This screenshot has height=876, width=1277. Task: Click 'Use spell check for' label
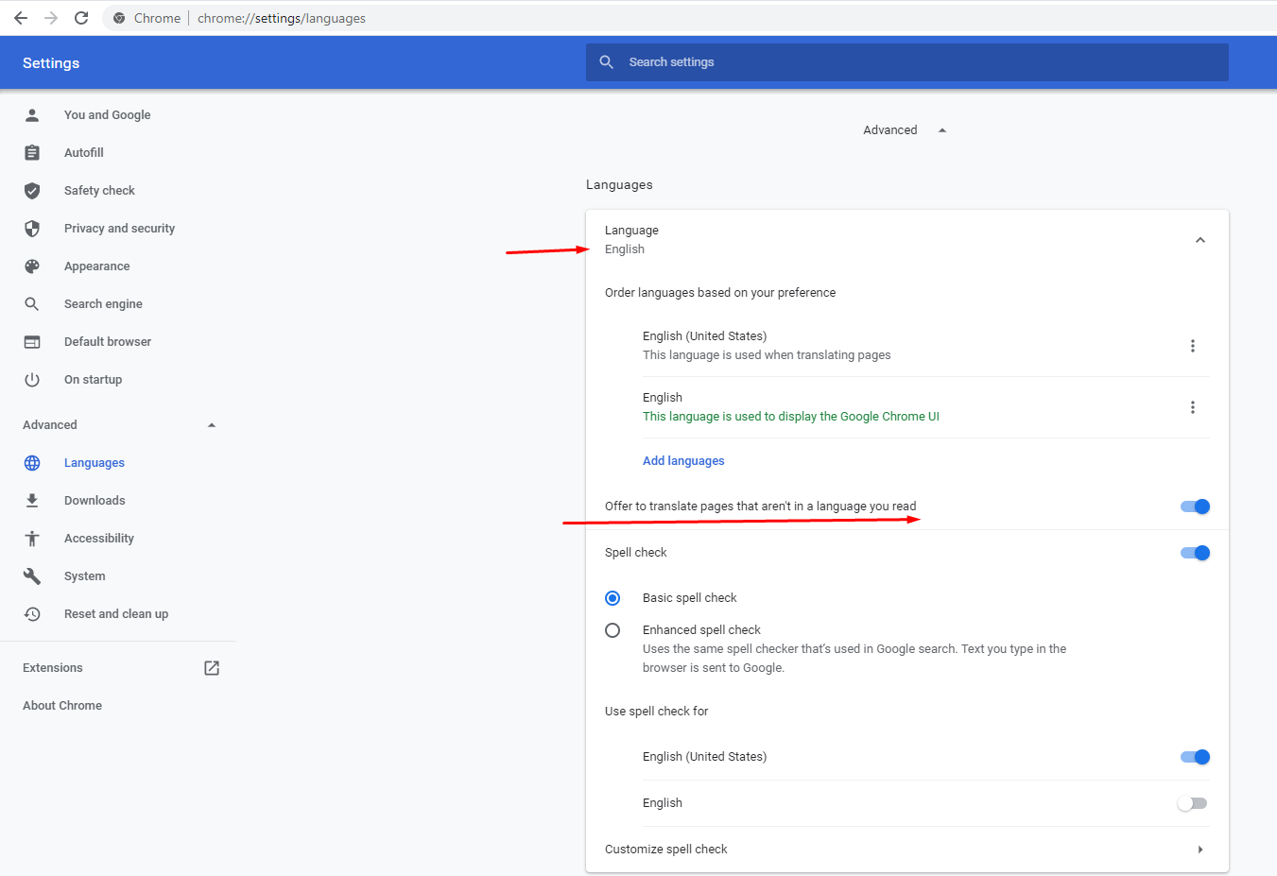(x=656, y=712)
